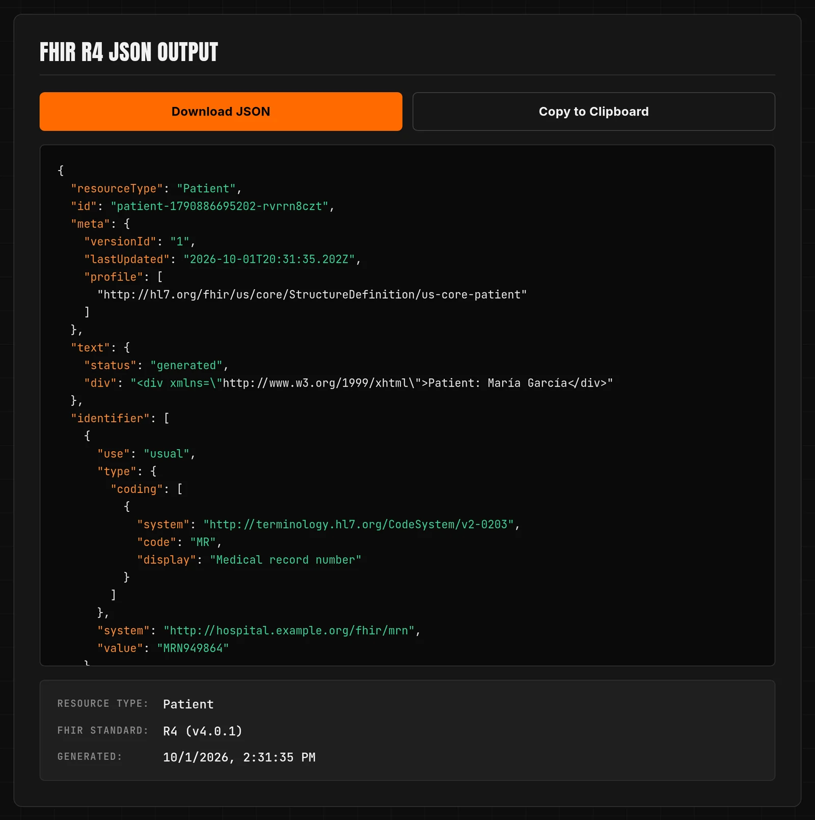The width and height of the screenshot is (815, 820).
Task: Click the "MRN949864" value
Action: point(193,648)
